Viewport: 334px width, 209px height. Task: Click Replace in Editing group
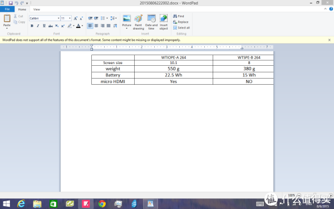click(x=180, y=22)
